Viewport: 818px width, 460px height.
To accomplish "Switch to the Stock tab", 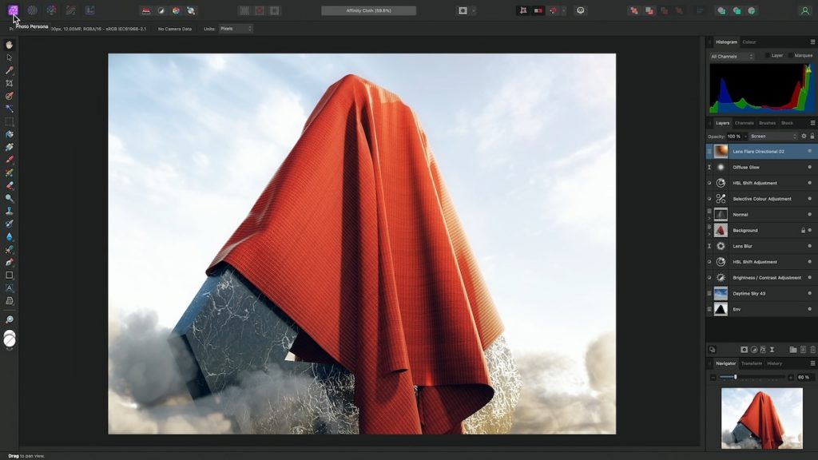I will [x=787, y=123].
